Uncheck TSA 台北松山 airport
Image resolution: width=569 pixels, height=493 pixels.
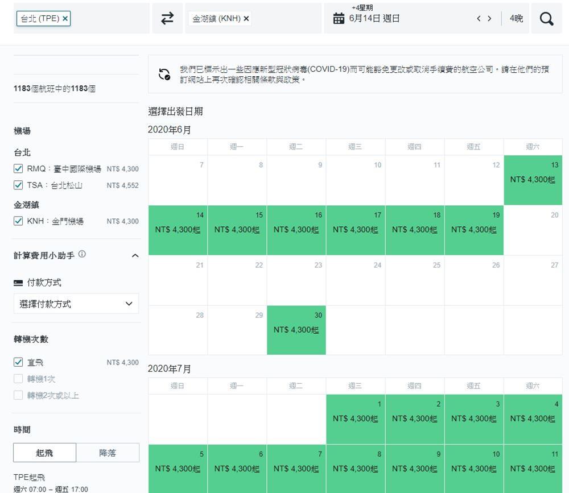[x=18, y=185]
